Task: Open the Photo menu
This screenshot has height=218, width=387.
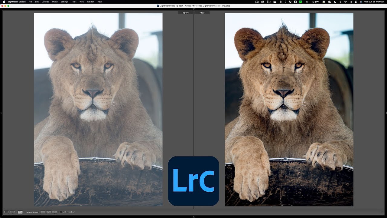Action: pyautogui.click(x=55, y=2)
